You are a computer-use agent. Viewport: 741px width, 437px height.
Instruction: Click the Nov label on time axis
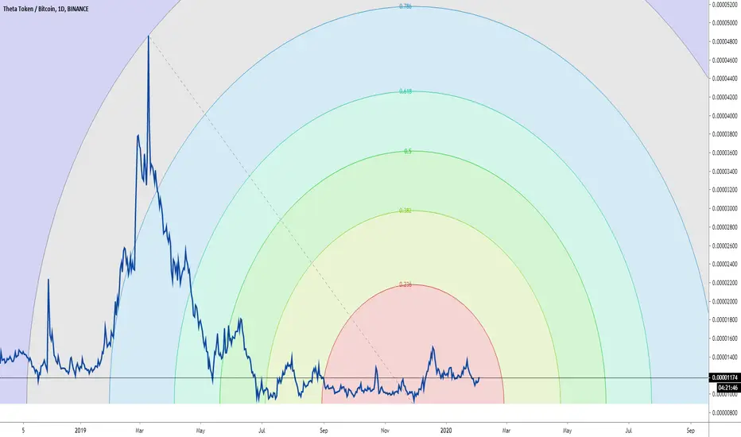click(x=385, y=431)
